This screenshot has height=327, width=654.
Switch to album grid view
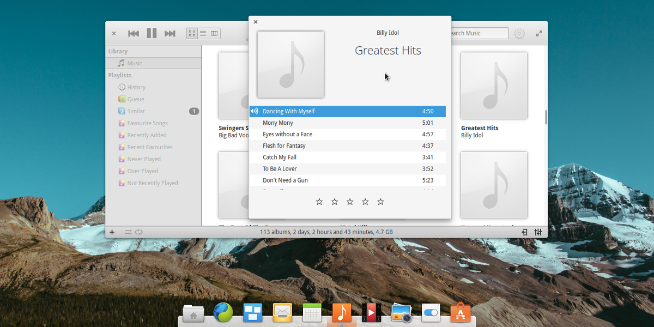pyautogui.click(x=192, y=33)
